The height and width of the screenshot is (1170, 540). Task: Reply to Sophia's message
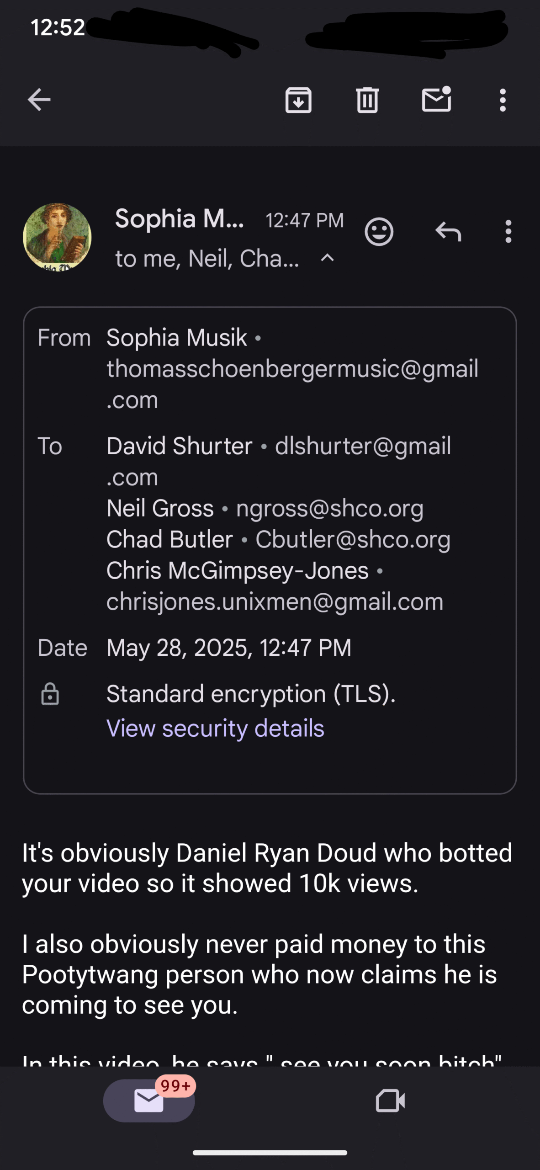pos(448,231)
